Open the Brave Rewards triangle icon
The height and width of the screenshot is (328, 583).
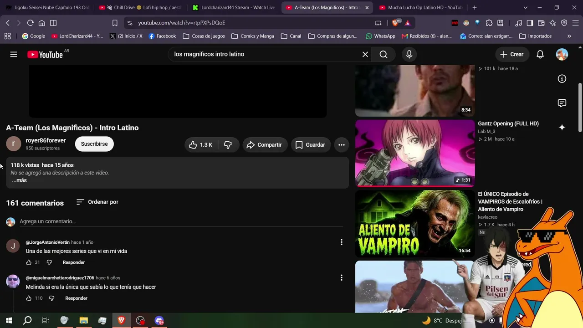(407, 23)
